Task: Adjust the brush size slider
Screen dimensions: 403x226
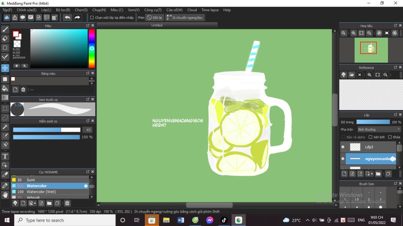Action: [x=46, y=130]
